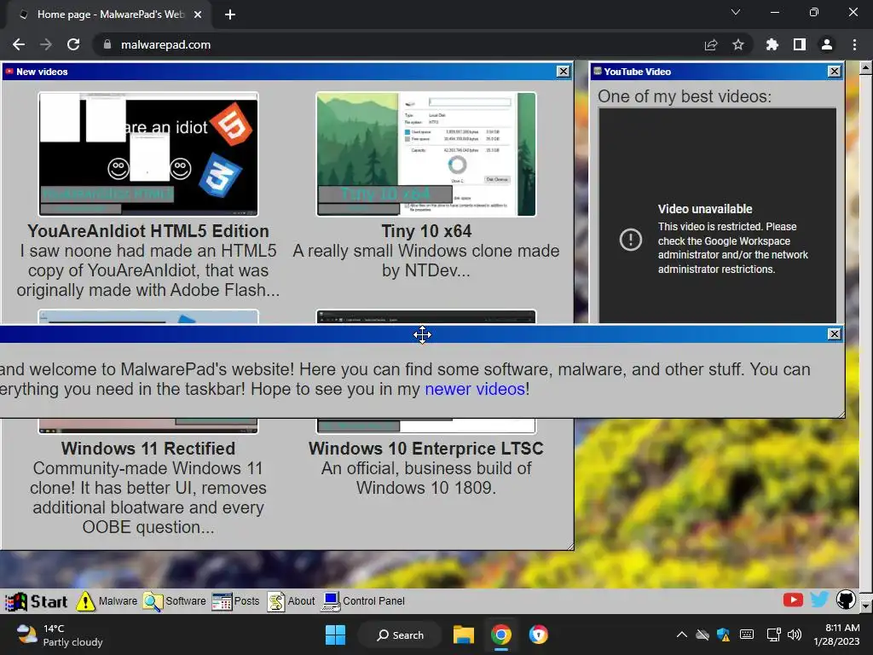This screenshot has width=873, height=655.
Task: Select the Home page - MalwarePad tab
Action: tap(109, 14)
